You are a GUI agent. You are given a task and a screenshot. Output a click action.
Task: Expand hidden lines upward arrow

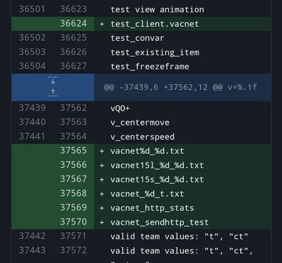click(x=53, y=93)
